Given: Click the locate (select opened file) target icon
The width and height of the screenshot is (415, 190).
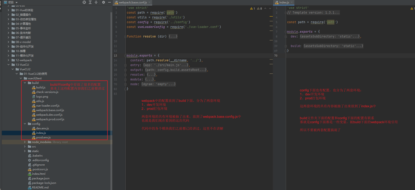Looking at the screenshot, I should pyautogui.click(x=84, y=2).
